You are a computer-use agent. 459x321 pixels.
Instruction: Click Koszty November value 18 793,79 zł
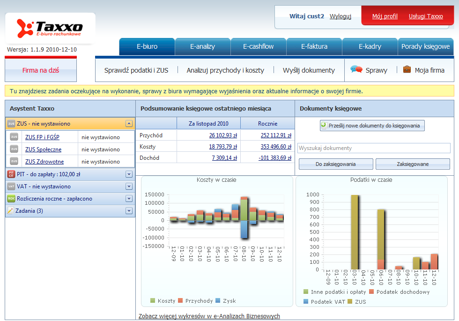223,146
